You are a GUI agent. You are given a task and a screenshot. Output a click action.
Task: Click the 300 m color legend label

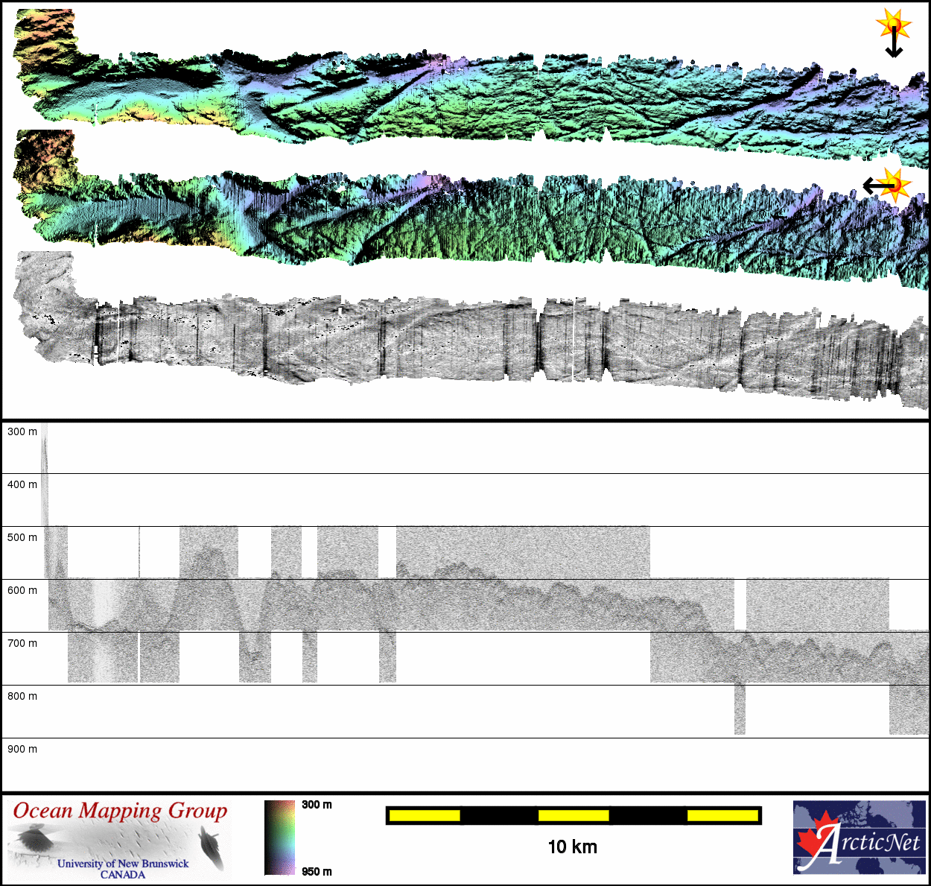pos(317,805)
